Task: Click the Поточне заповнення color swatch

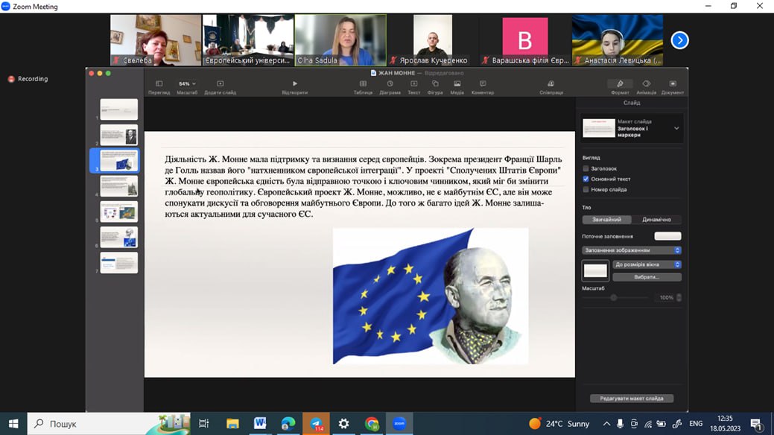Action: point(667,236)
